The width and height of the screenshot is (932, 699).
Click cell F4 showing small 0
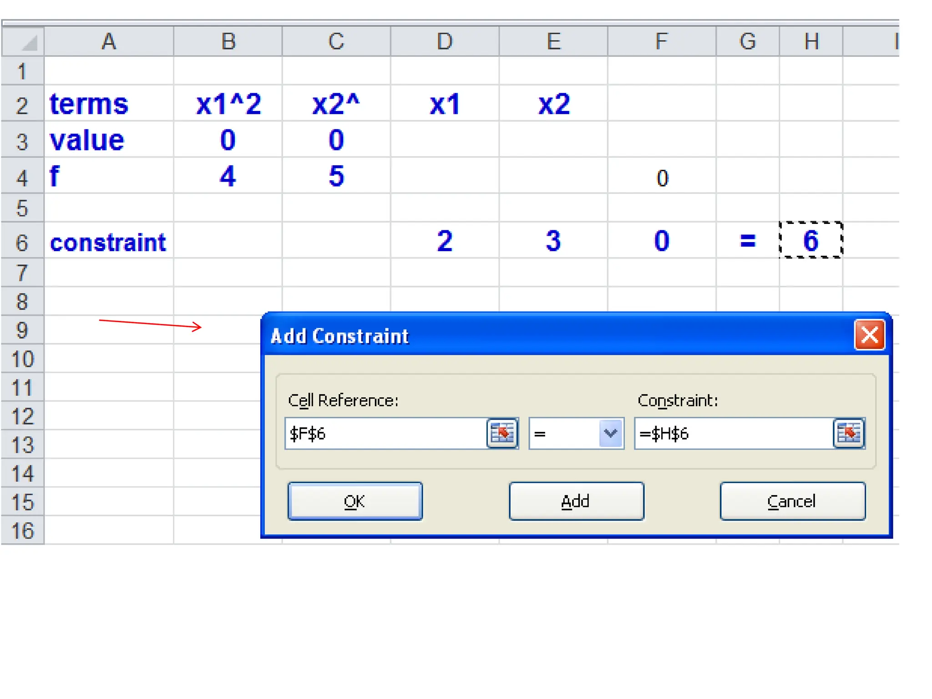point(662,177)
